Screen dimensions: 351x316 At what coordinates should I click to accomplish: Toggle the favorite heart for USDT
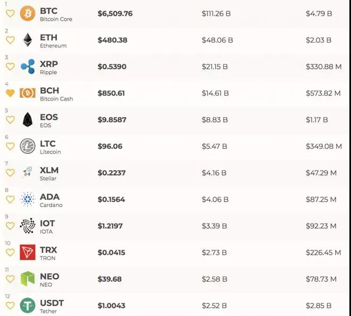[10, 305]
